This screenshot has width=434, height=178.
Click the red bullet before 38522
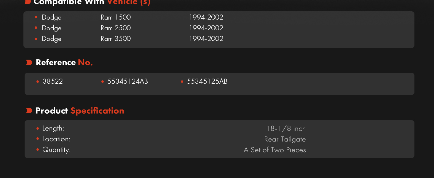tap(38, 82)
